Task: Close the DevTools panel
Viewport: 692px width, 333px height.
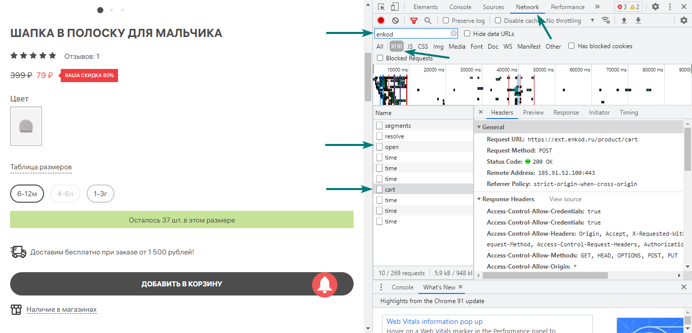Action: (x=683, y=7)
